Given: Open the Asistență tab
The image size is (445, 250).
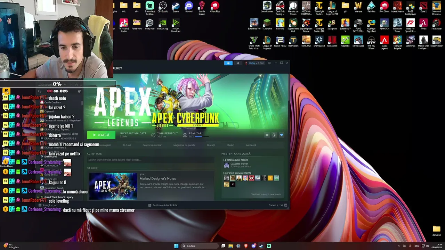Looking at the screenshot, I should coord(251,145).
